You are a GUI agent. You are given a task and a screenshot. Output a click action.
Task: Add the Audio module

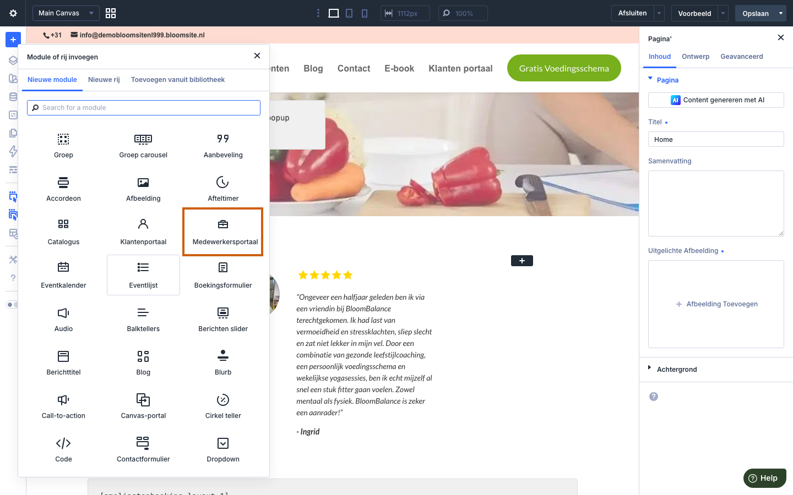coord(63,319)
